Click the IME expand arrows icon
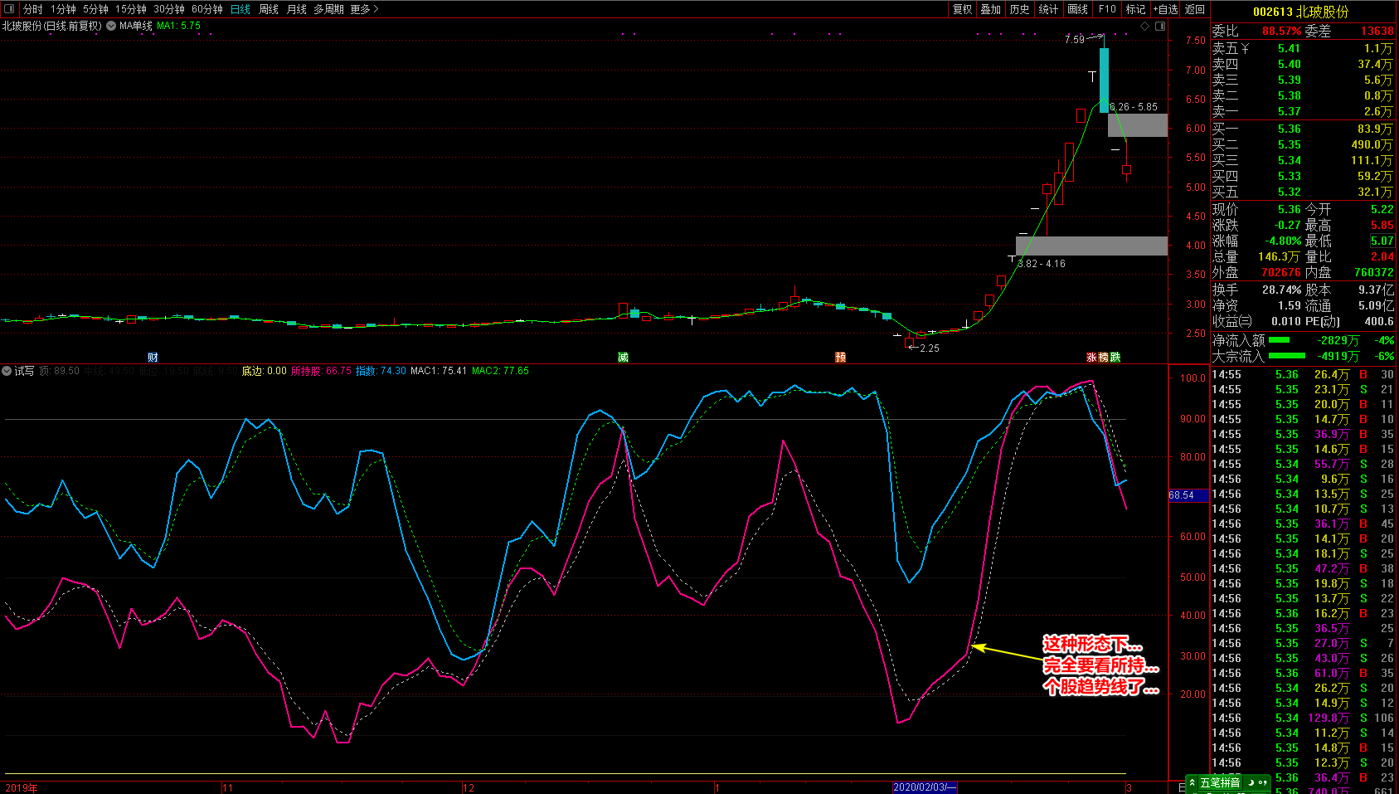1399x794 pixels. (1193, 782)
